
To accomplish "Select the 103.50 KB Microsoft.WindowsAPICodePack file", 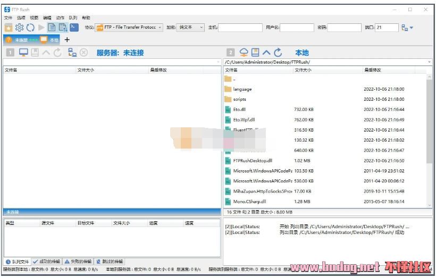I will 324,171.
